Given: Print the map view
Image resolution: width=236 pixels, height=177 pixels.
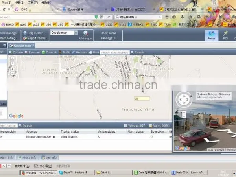Looking at the screenshot, I should tap(94, 52).
